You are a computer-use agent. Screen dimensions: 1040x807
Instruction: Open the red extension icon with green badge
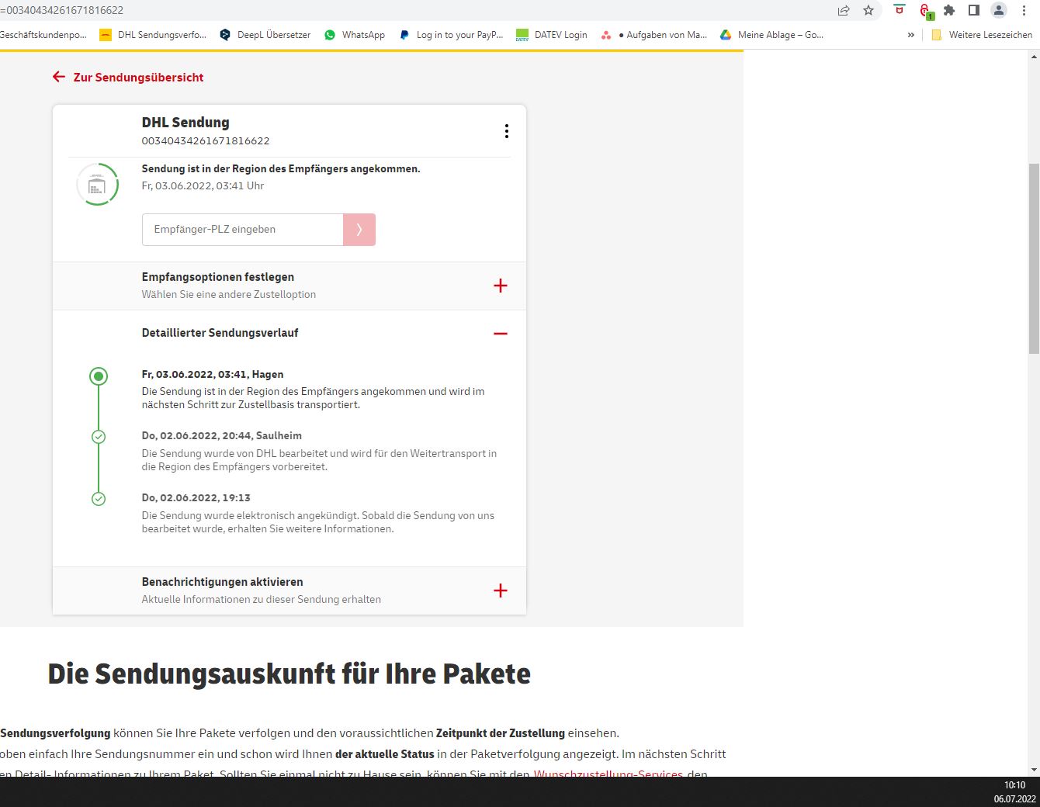click(926, 11)
